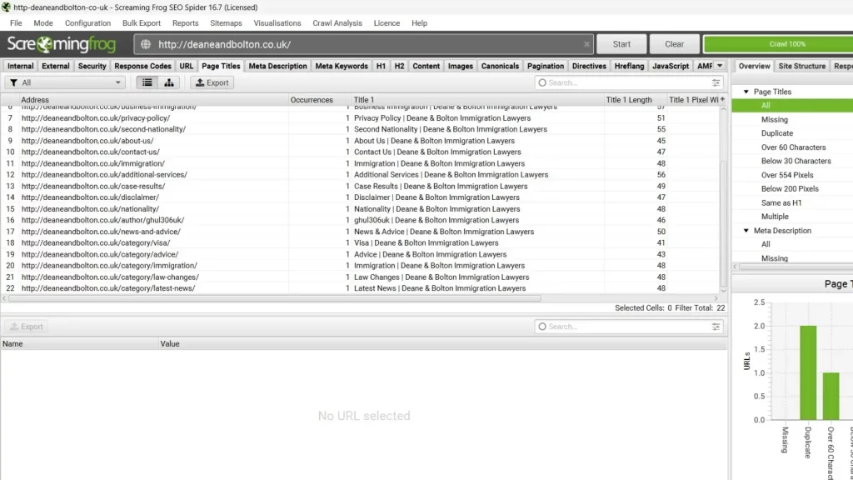This screenshot has width=853, height=480.
Task: Open the Crawl Analysis menu
Action: point(337,22)
